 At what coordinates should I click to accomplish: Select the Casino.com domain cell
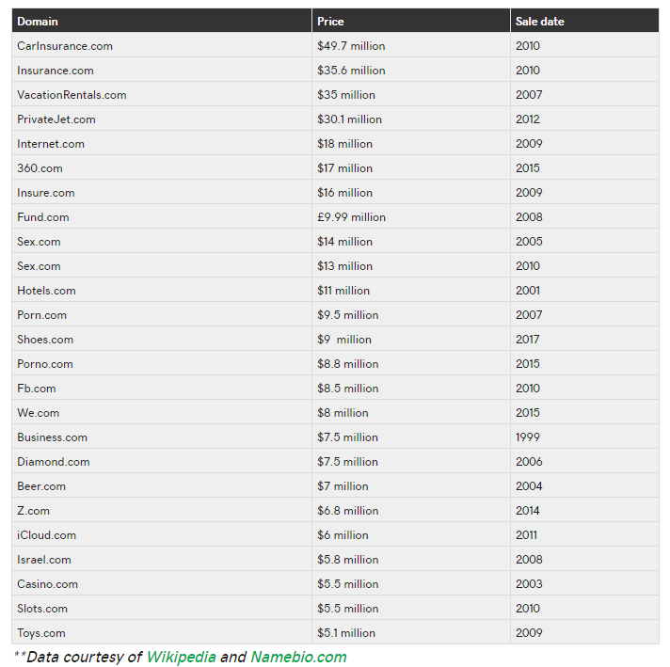click(x=48, y=584)
